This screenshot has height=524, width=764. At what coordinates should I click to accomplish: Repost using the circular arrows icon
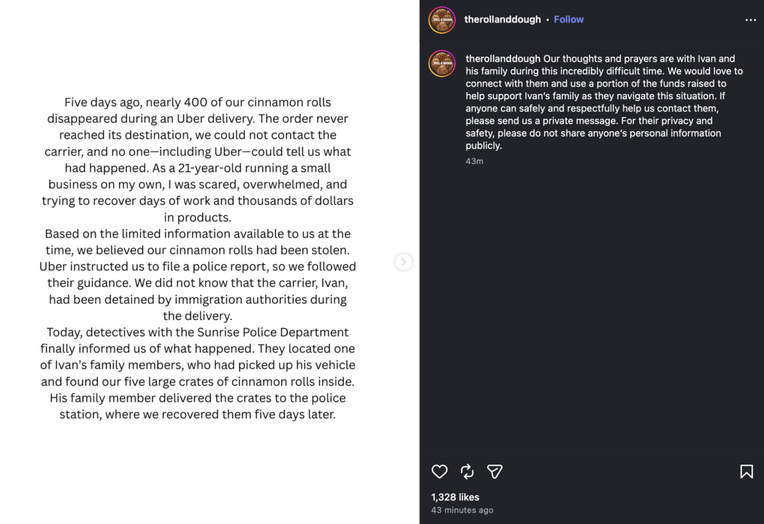pos(467,471)
